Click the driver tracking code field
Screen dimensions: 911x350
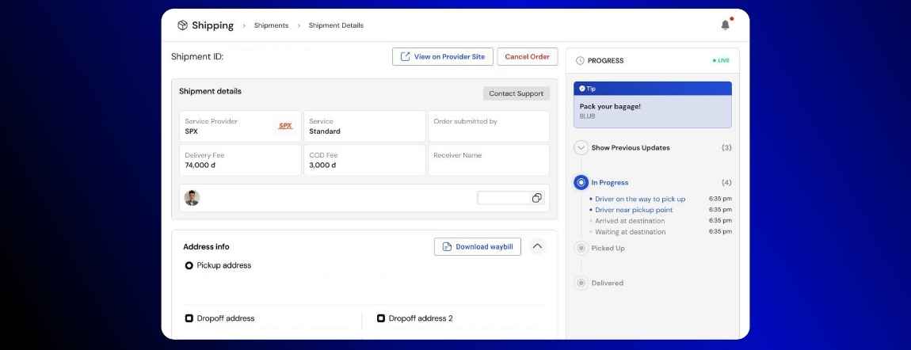[511, 198]
